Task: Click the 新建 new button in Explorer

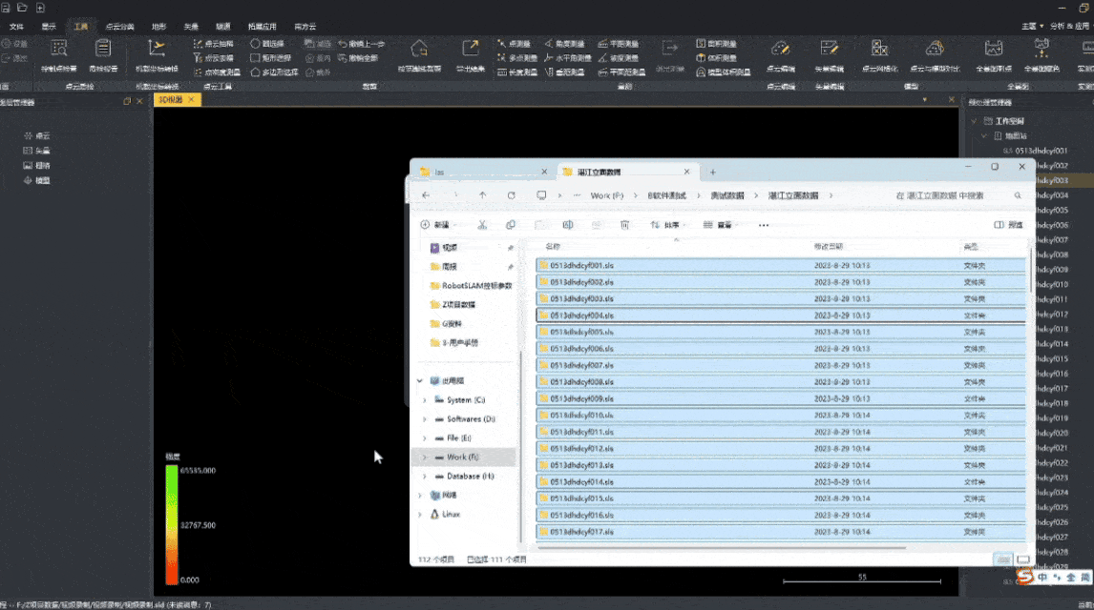Action: pos(435,225)
